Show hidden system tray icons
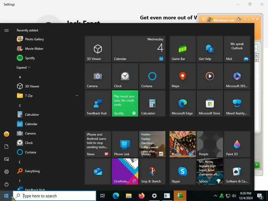Viewport: 268px width, 201px height. click(215, 196)
